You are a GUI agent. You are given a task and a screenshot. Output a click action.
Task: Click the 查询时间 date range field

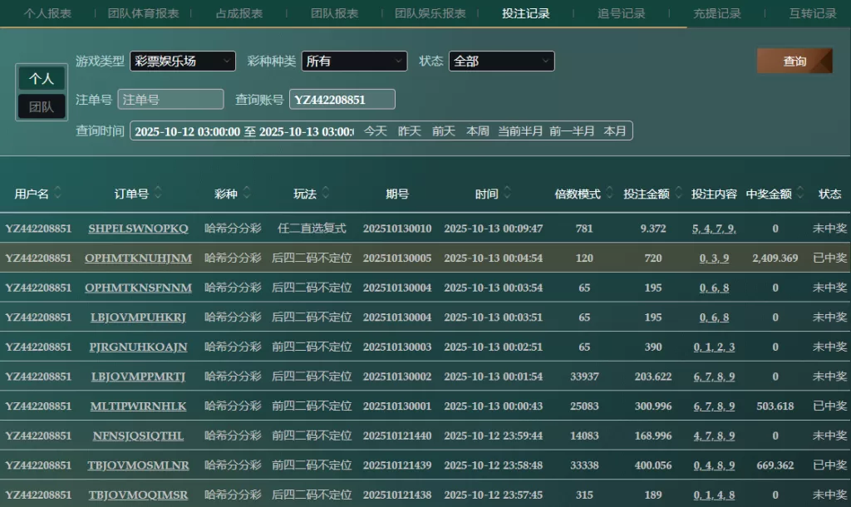(x=243, y=131)
